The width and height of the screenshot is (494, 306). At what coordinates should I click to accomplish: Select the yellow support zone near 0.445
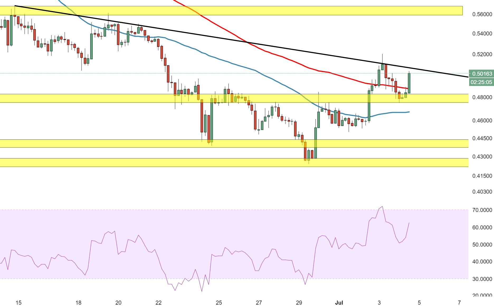point(234,143)
